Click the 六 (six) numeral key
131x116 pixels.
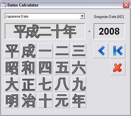79,67
